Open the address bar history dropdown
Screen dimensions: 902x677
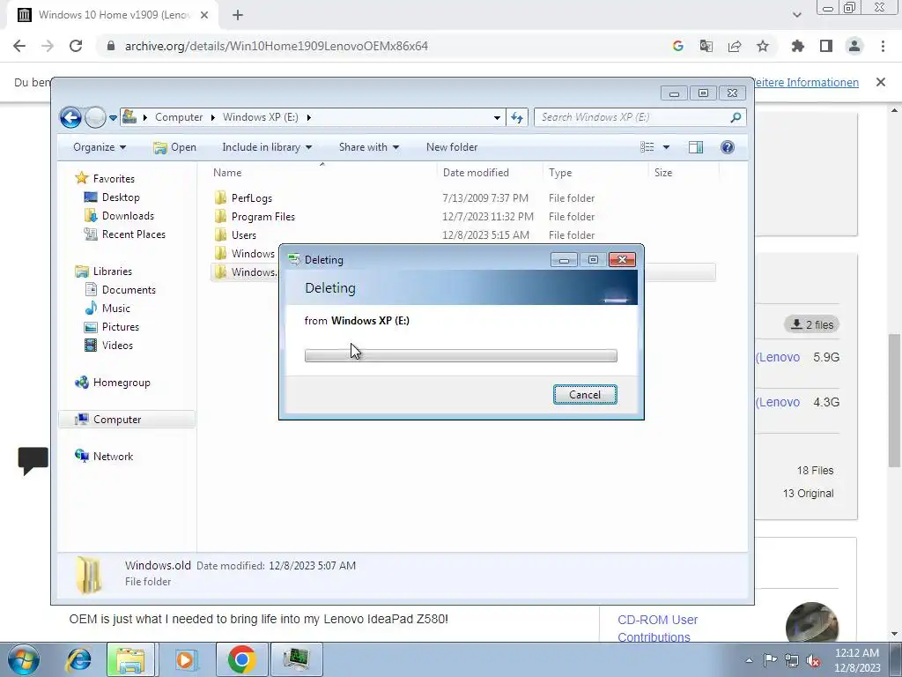tap(497, 117)
